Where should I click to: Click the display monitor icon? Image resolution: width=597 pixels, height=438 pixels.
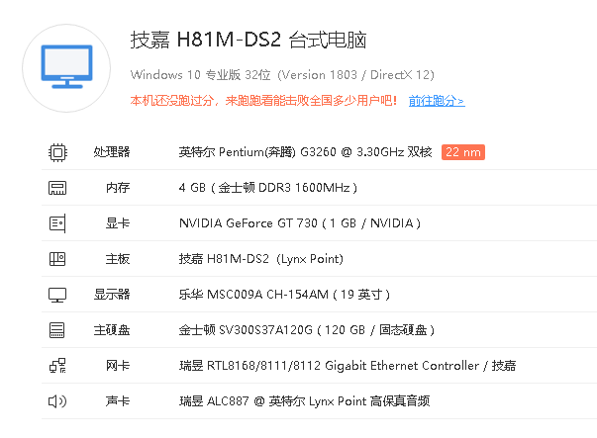(57, 295)
